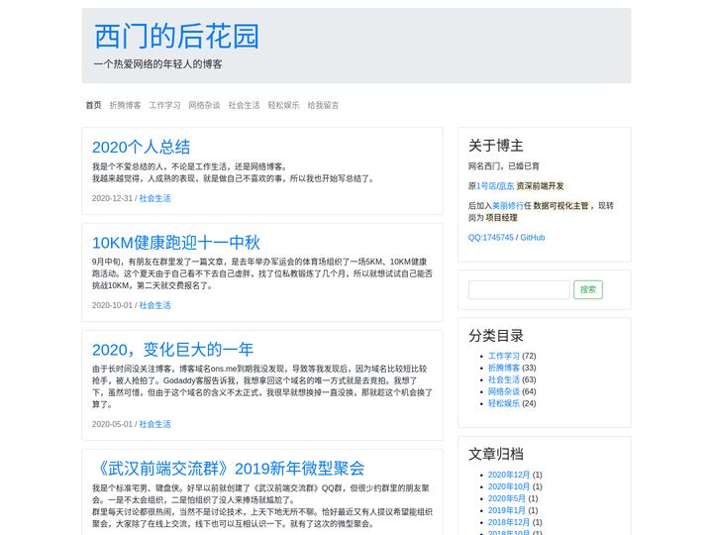713x535 pixels.
Task: Visit the 轻松娱乐 nav section
Action: click(x=284, y=105)
